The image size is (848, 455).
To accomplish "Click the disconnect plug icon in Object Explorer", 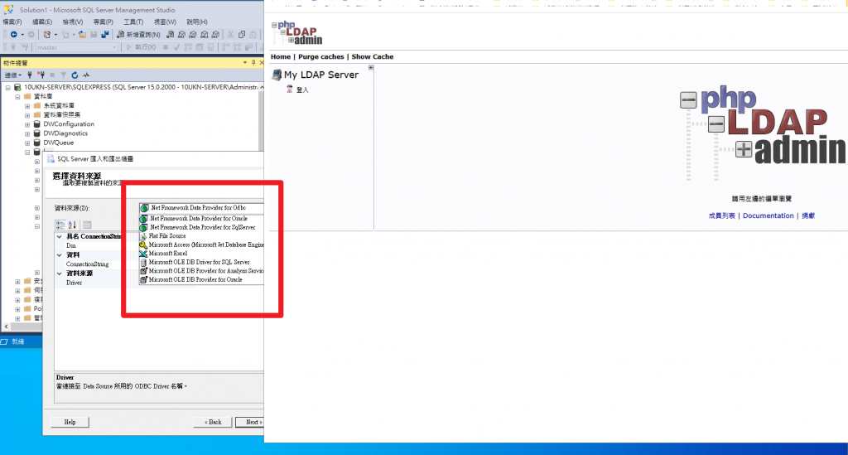I will (x=41, y=75).
